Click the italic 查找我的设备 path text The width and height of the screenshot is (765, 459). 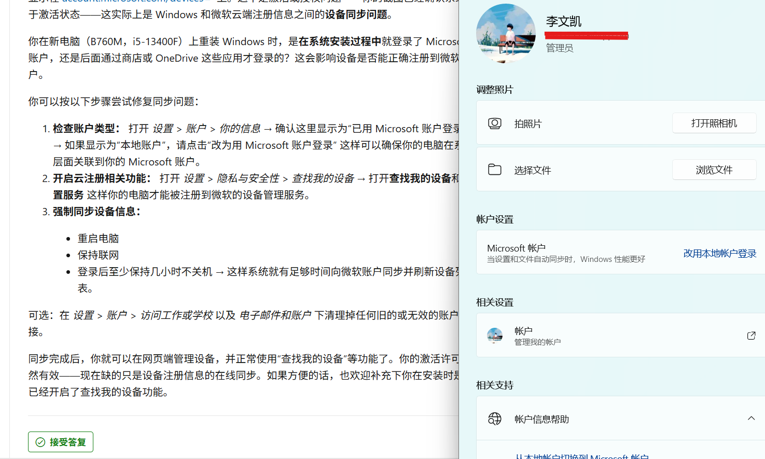[323, 178]
